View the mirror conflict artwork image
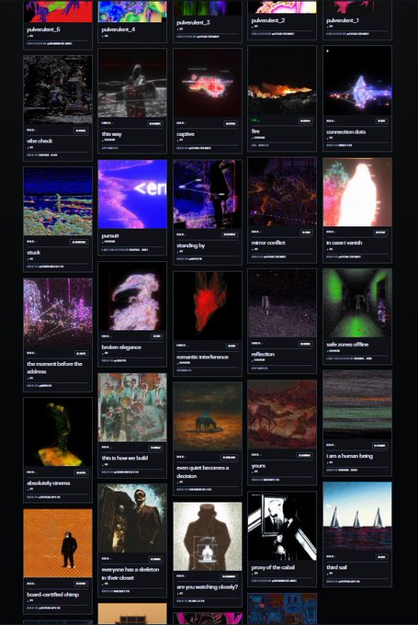Viewport: 418px width, 625px height. pyautogui.click(x=282, y=192)
